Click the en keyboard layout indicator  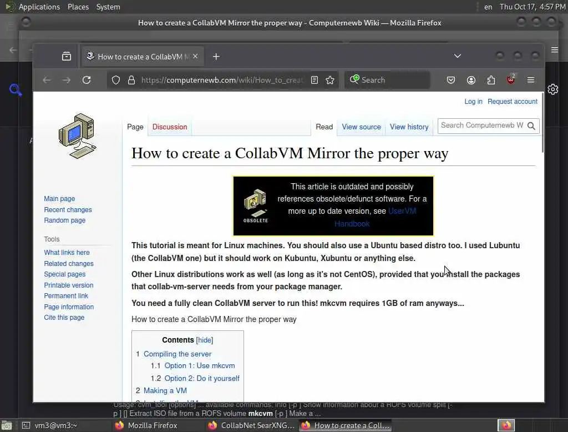(x=488, y=7)
